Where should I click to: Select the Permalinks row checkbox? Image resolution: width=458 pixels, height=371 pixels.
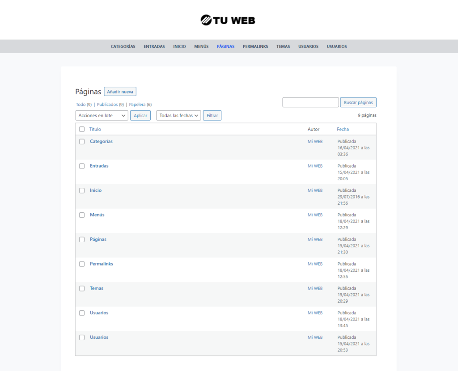(x=81, y=264)
